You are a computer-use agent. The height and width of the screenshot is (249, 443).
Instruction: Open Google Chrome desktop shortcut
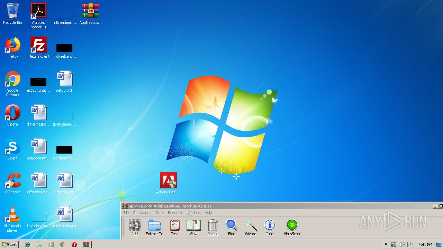12,84
